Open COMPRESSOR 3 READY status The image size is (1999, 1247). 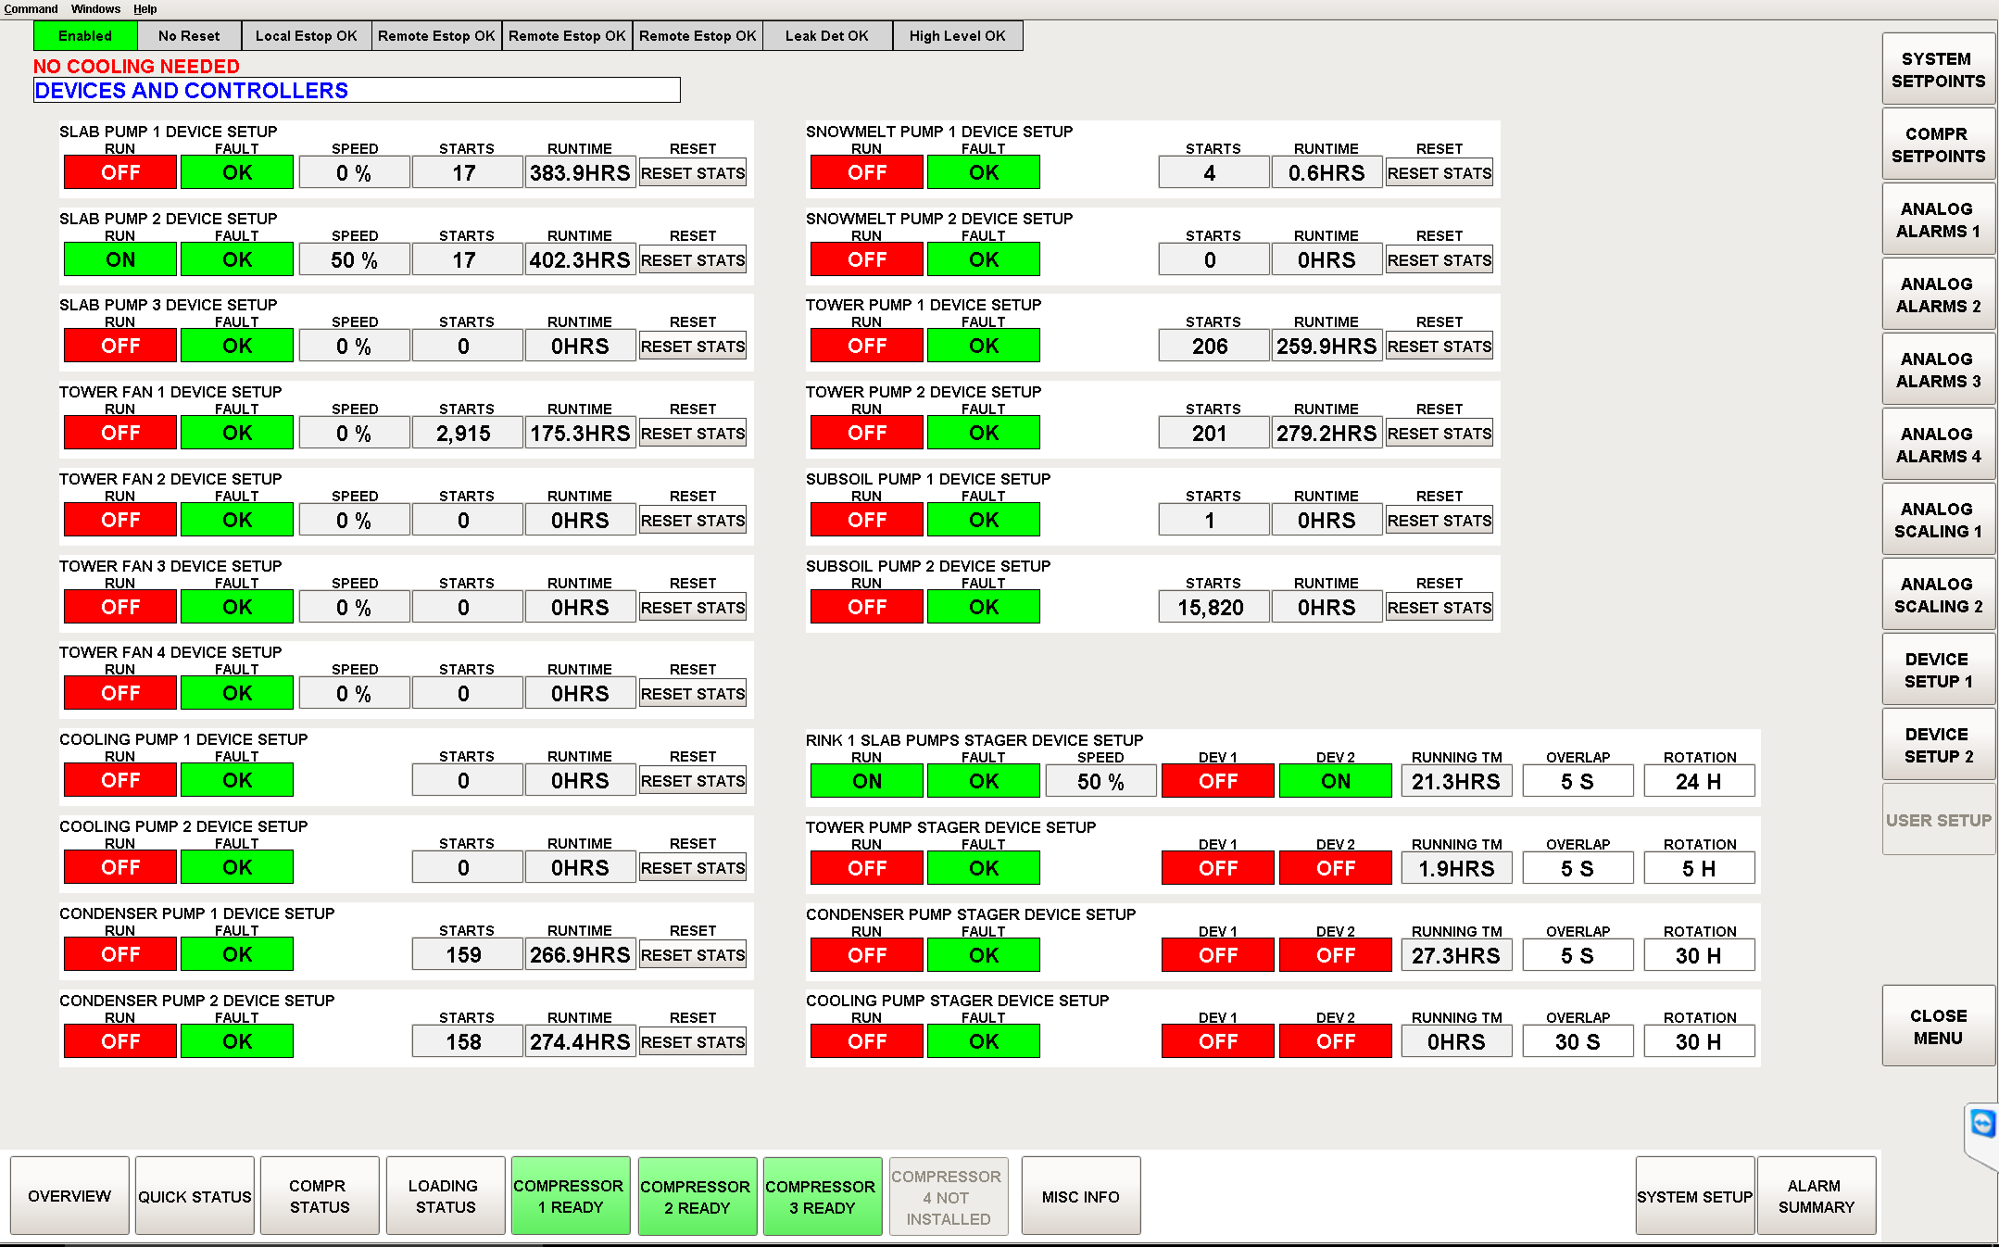pyautogui.click(x=821, y=1195)
